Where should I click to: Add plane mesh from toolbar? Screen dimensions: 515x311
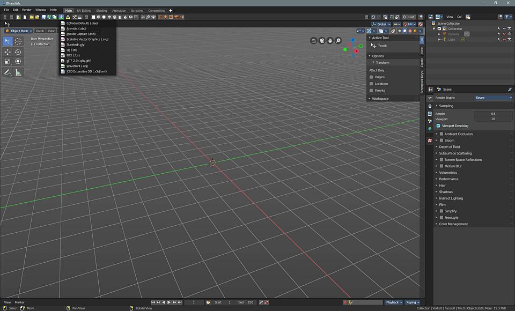click(x=93, y=17)
